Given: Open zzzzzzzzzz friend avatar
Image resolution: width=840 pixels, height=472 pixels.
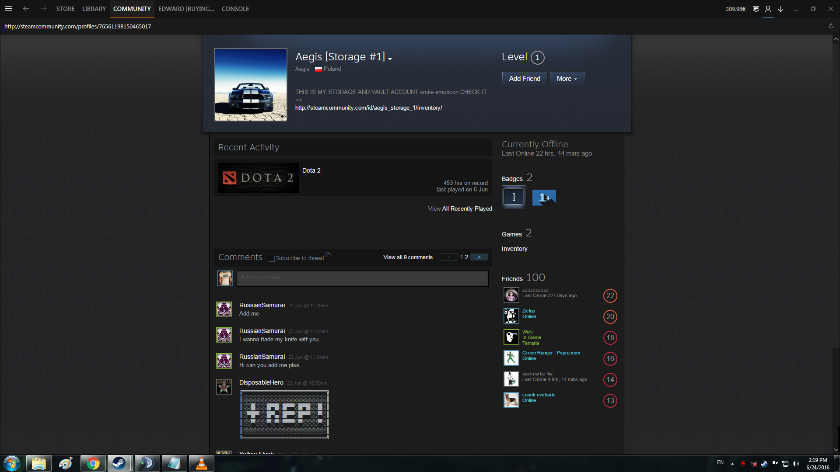Looking at the screenshot, I should click(511, 295).
